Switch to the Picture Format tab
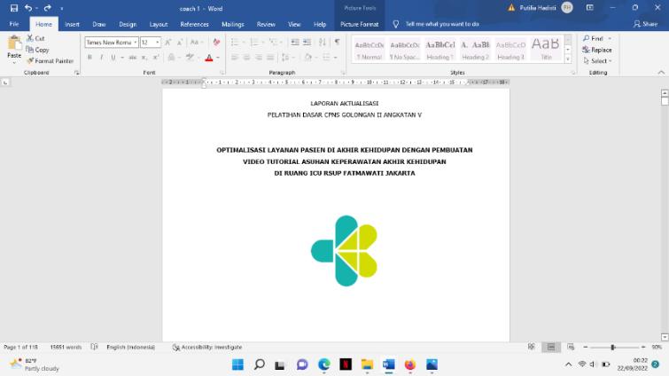This screenshot has width=669, height=376. coord(359,24)
